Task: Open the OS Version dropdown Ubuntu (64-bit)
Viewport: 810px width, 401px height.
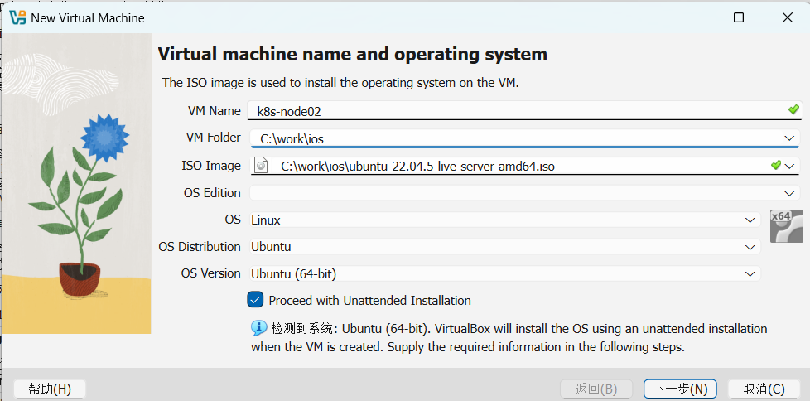Action: 505,274
